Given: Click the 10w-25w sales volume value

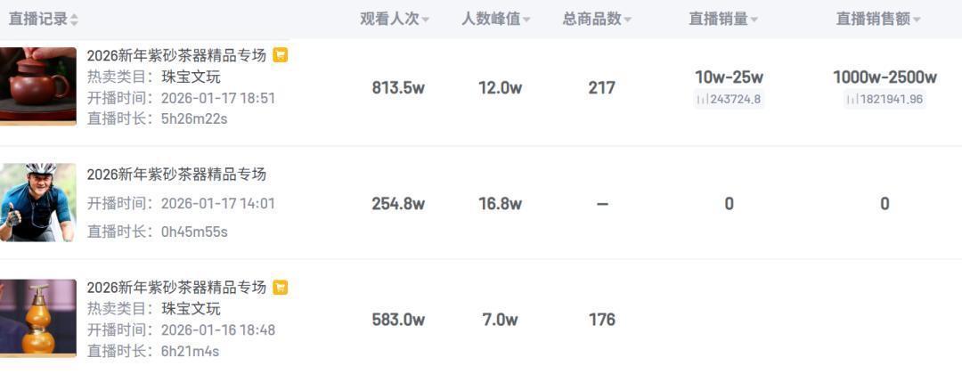Looking at the screenshot, I should (x=729, y=77).
